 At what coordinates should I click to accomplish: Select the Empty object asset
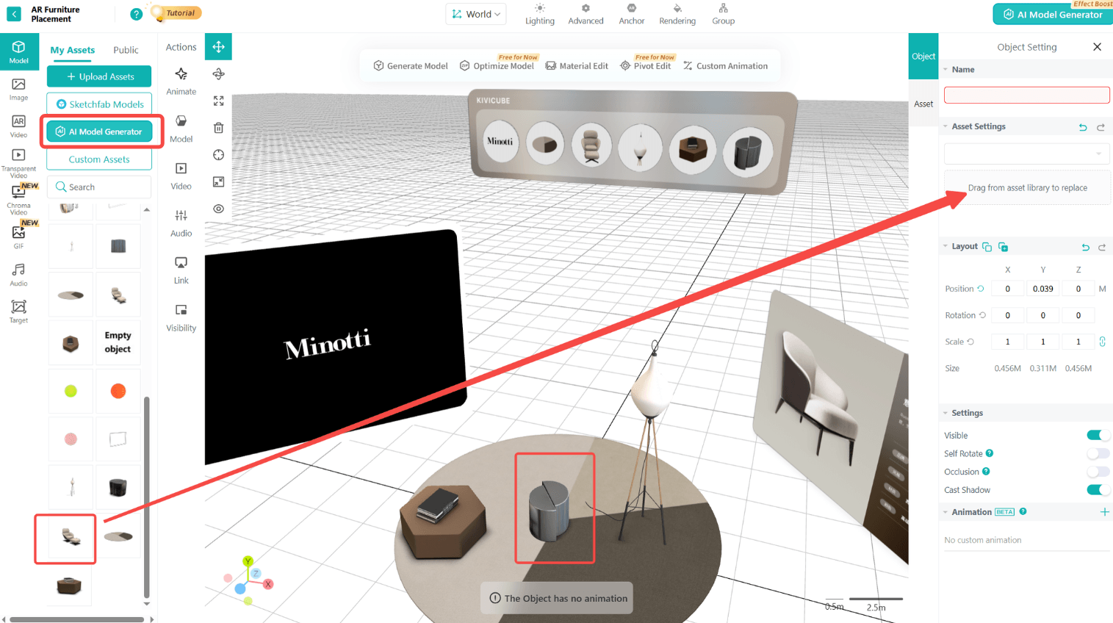point(118,342)
